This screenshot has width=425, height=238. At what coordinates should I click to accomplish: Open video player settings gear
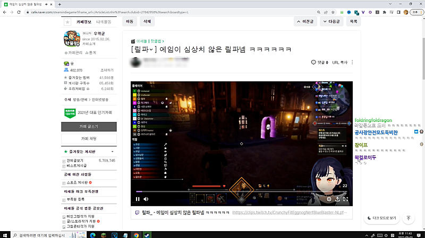(x=329, y=199)
